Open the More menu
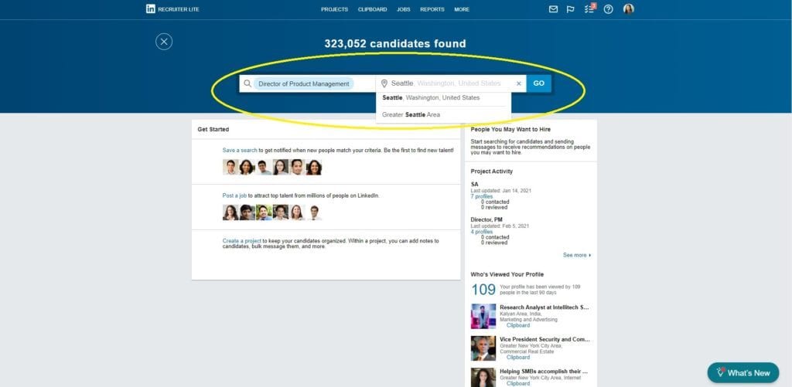792x387 pixels. [461, 9]
